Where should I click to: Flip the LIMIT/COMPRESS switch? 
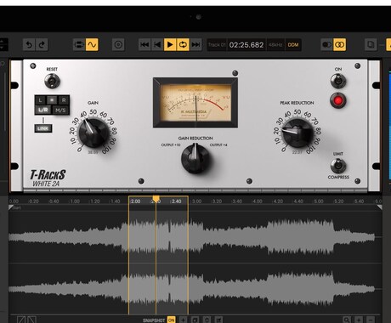pyautogui.click(x=338, y=166)
